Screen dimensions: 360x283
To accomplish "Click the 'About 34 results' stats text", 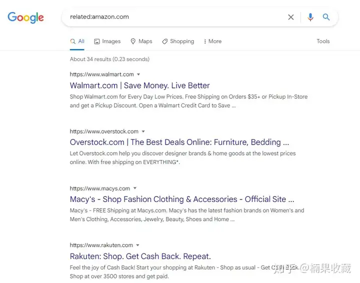I will (x=109, y=59).
